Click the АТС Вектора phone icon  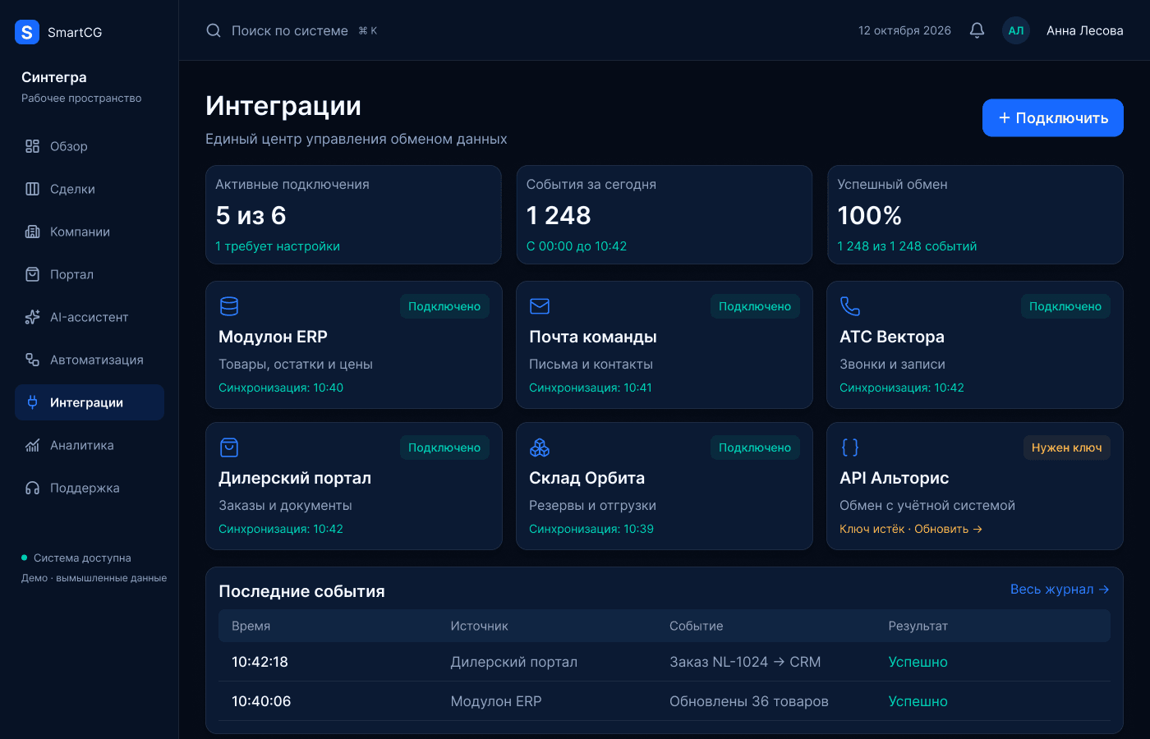click(850, 306)
